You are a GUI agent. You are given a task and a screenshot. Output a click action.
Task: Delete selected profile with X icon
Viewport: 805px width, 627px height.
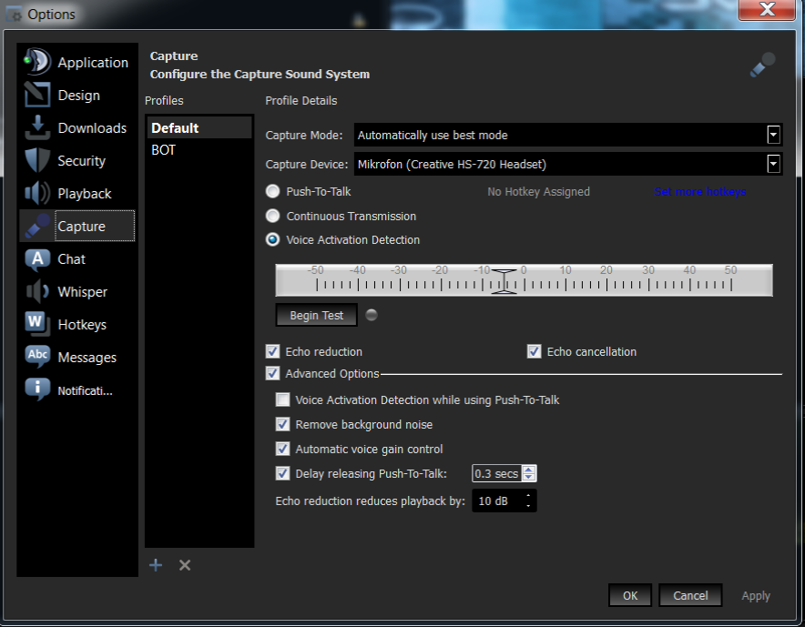(x=185, y=565)
